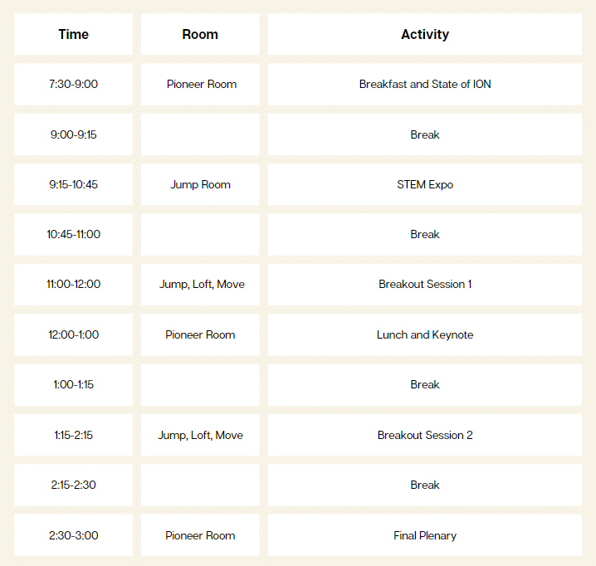Click Breakfast and State of ION cell

424,84
